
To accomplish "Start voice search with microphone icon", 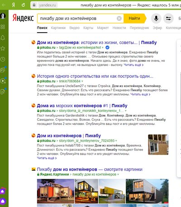I will point(156,19).
